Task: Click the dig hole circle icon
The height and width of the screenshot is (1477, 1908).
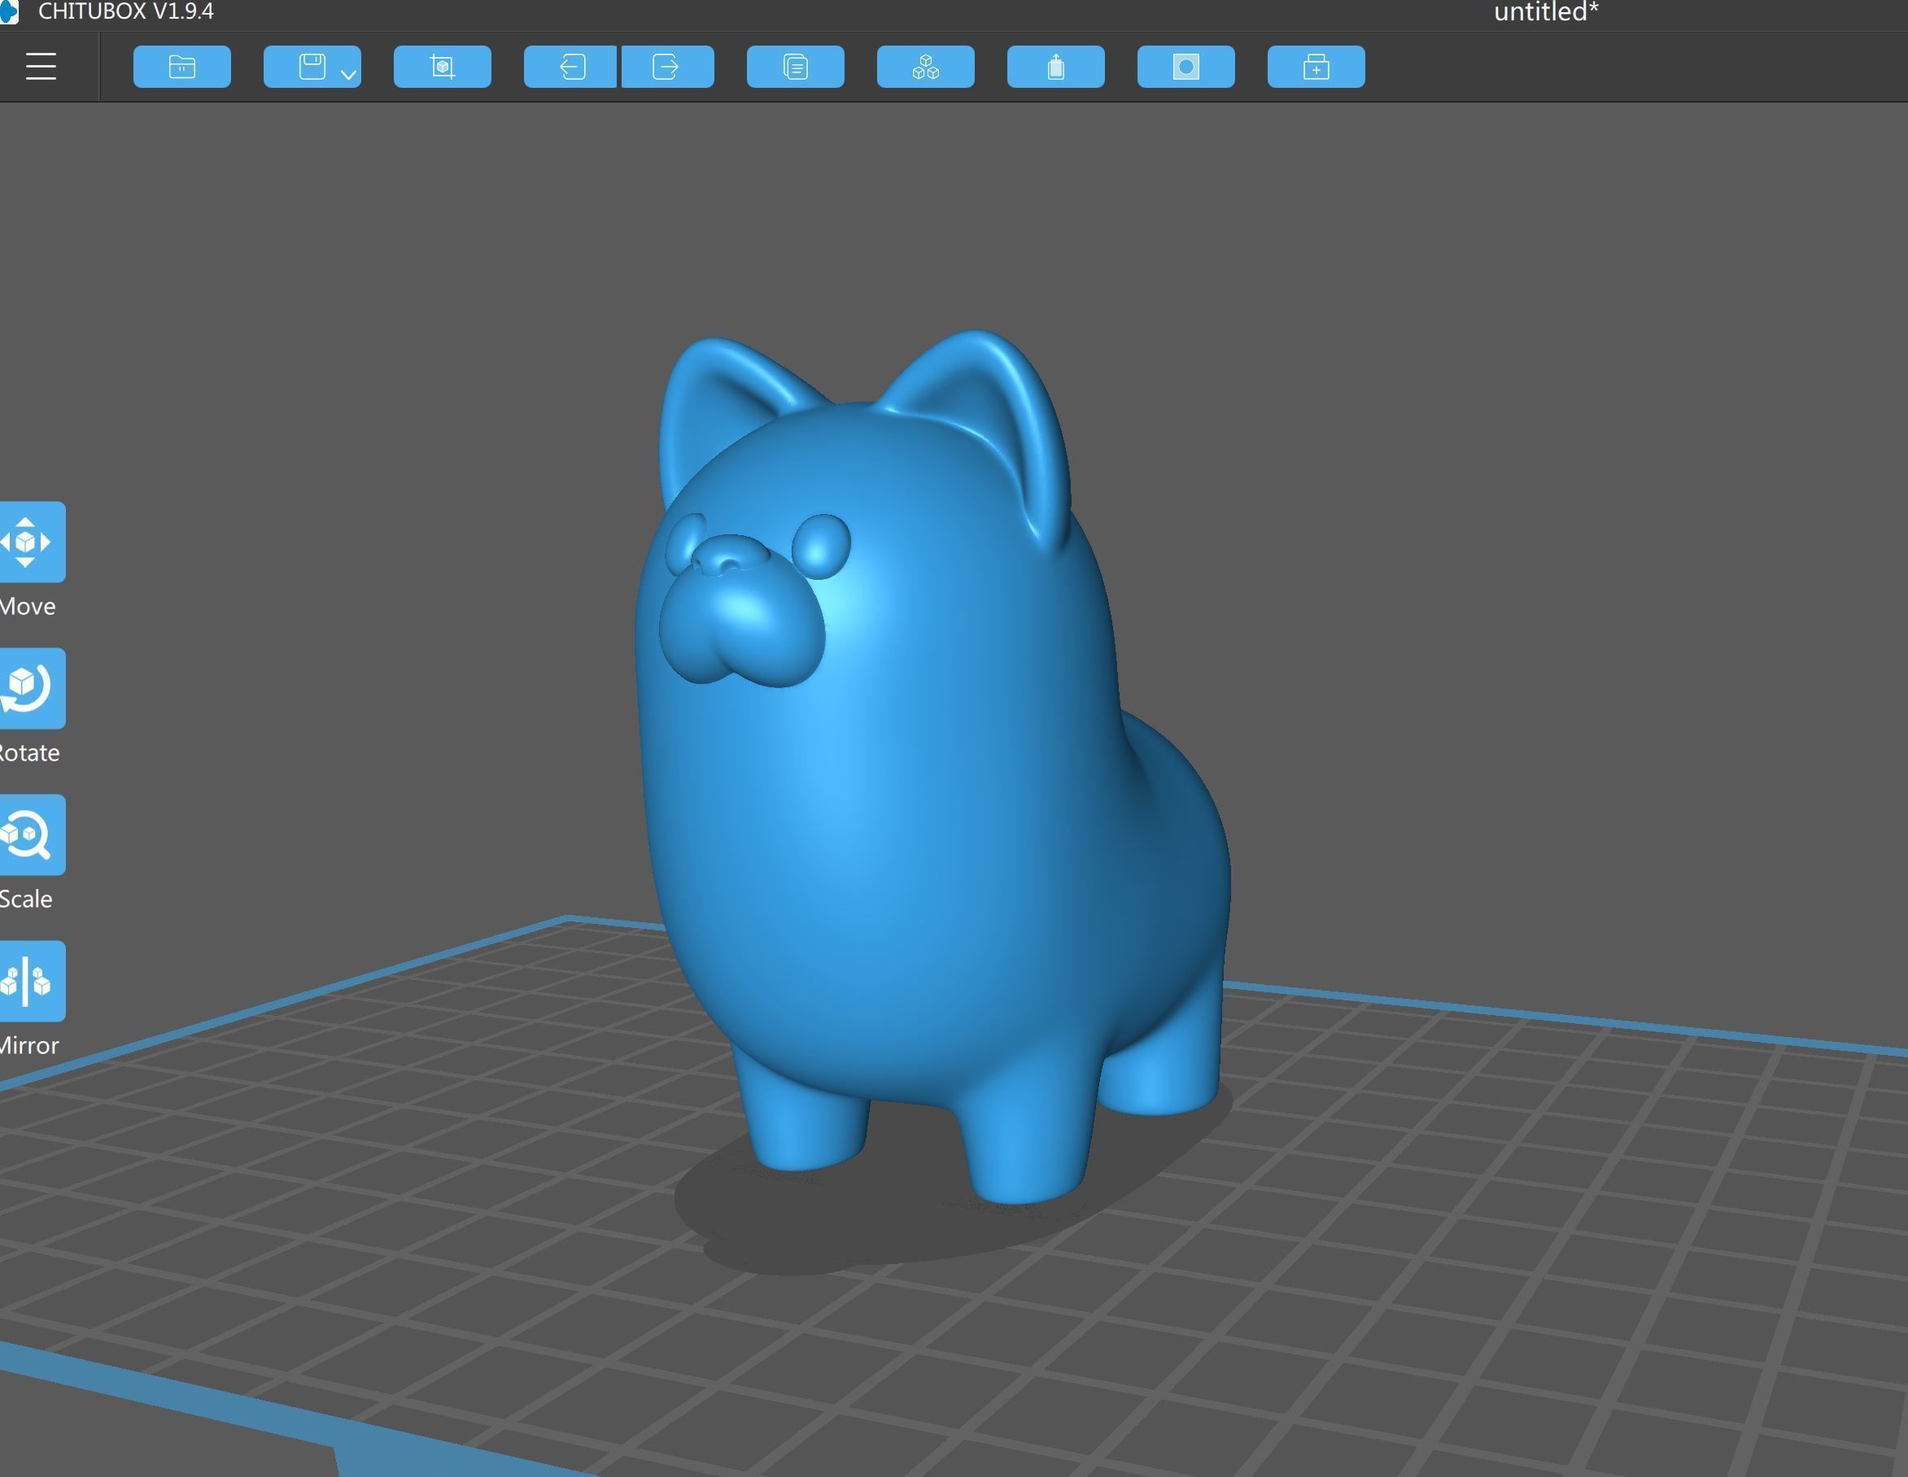Action: coord(1185,67)
